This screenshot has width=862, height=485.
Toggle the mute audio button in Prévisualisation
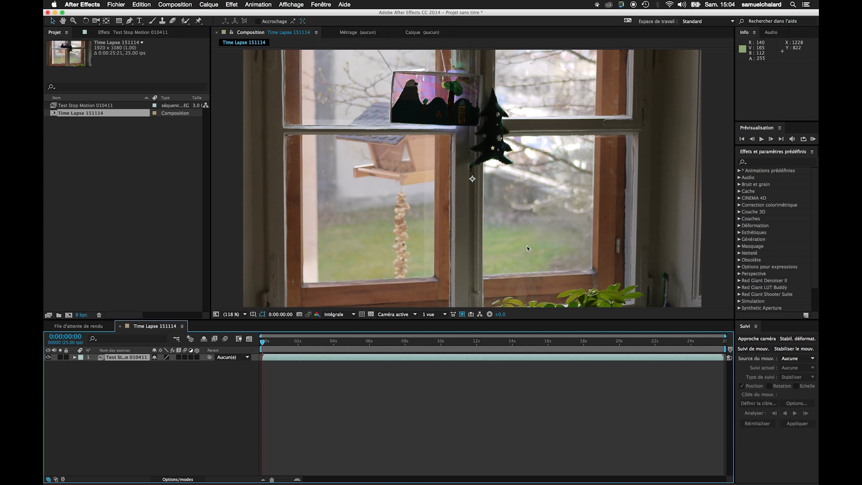click(x=792, y=139)
